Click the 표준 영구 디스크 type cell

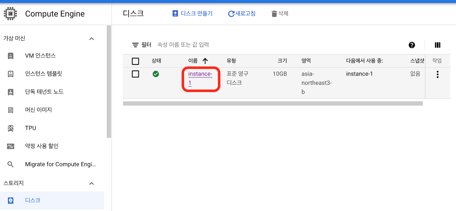(x=238, y=78)
